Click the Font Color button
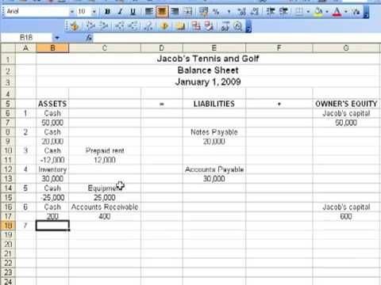The image size is (381, 285). click(x=337, y=11)
